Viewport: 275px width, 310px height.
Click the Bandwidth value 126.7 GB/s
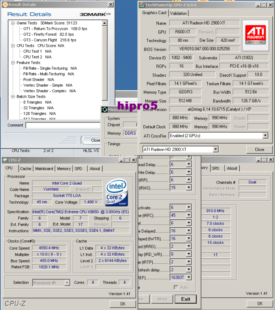[x=251, y=101]
